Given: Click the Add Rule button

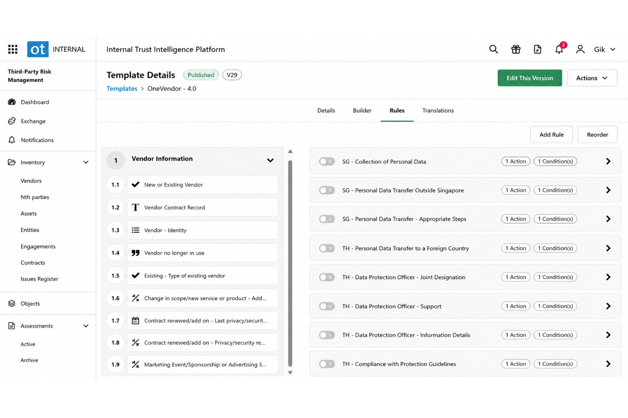Looking at the screenshot, I should tap(551, 135).
